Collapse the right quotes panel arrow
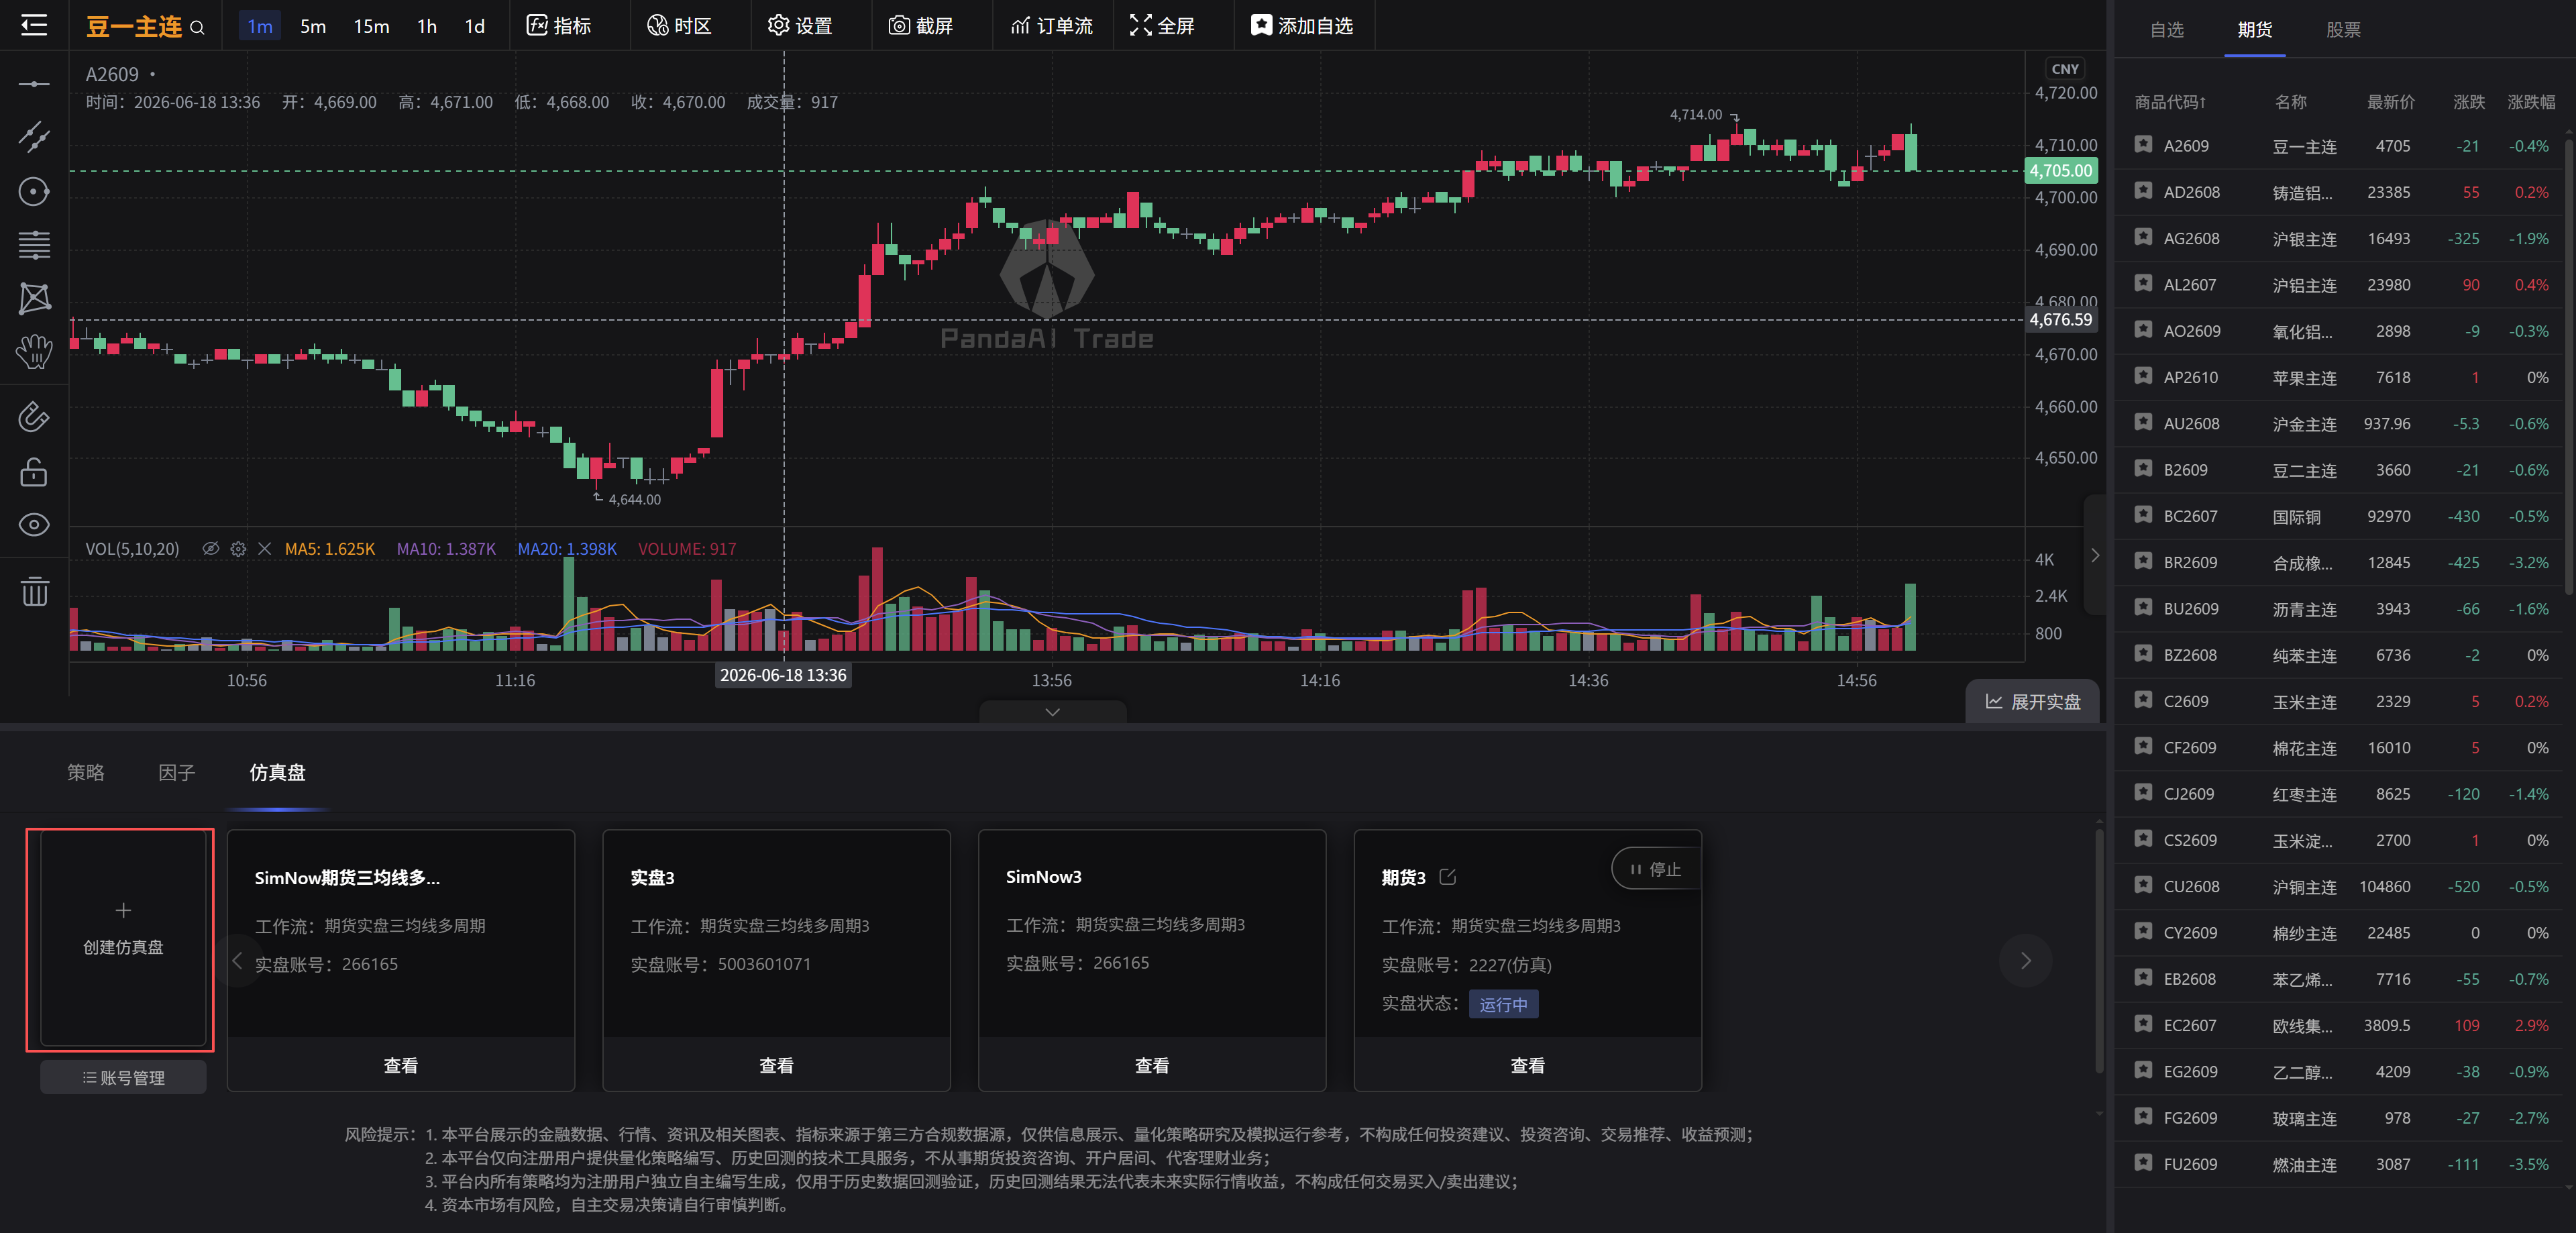This screenshot has width=2576, height=1233. (2095, 555)
